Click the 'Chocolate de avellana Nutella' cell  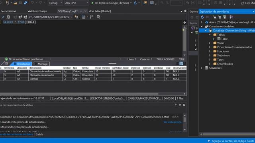click(x=45, y=71)
